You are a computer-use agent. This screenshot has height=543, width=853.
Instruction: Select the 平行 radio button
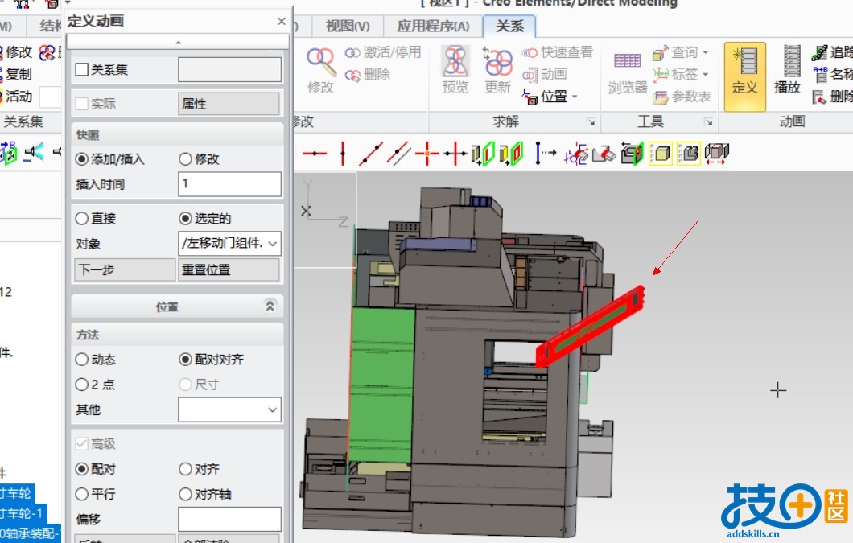tap(81, 494)
